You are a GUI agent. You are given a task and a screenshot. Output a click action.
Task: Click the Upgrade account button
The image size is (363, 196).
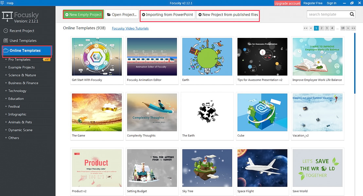[287, 3]
